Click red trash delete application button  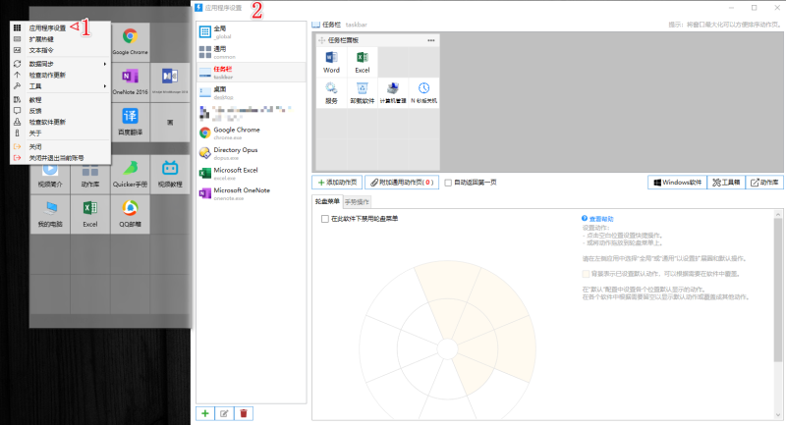[x=244, y=413]
